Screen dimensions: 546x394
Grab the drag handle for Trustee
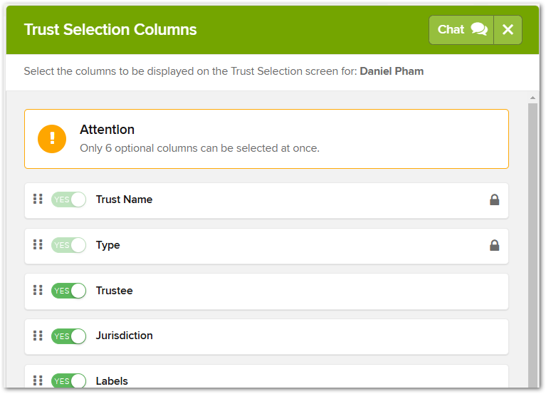(x=38, y=290)
